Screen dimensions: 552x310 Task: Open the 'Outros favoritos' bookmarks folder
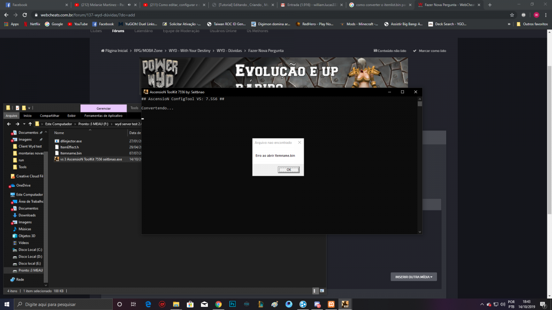(532, 24)
